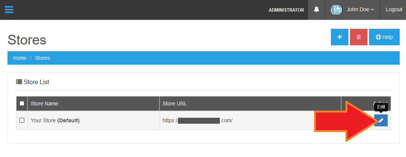Click the notification bell icon
406x157 pixels.
[x=316, y=10]
